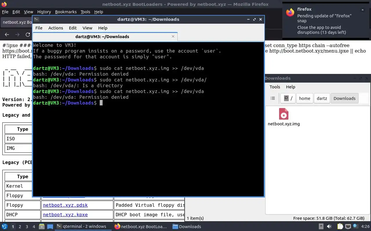Screen dimensions: 371x231
Task: Select the Firefox netboot.xyz taskbar entry
Action: 141,226
